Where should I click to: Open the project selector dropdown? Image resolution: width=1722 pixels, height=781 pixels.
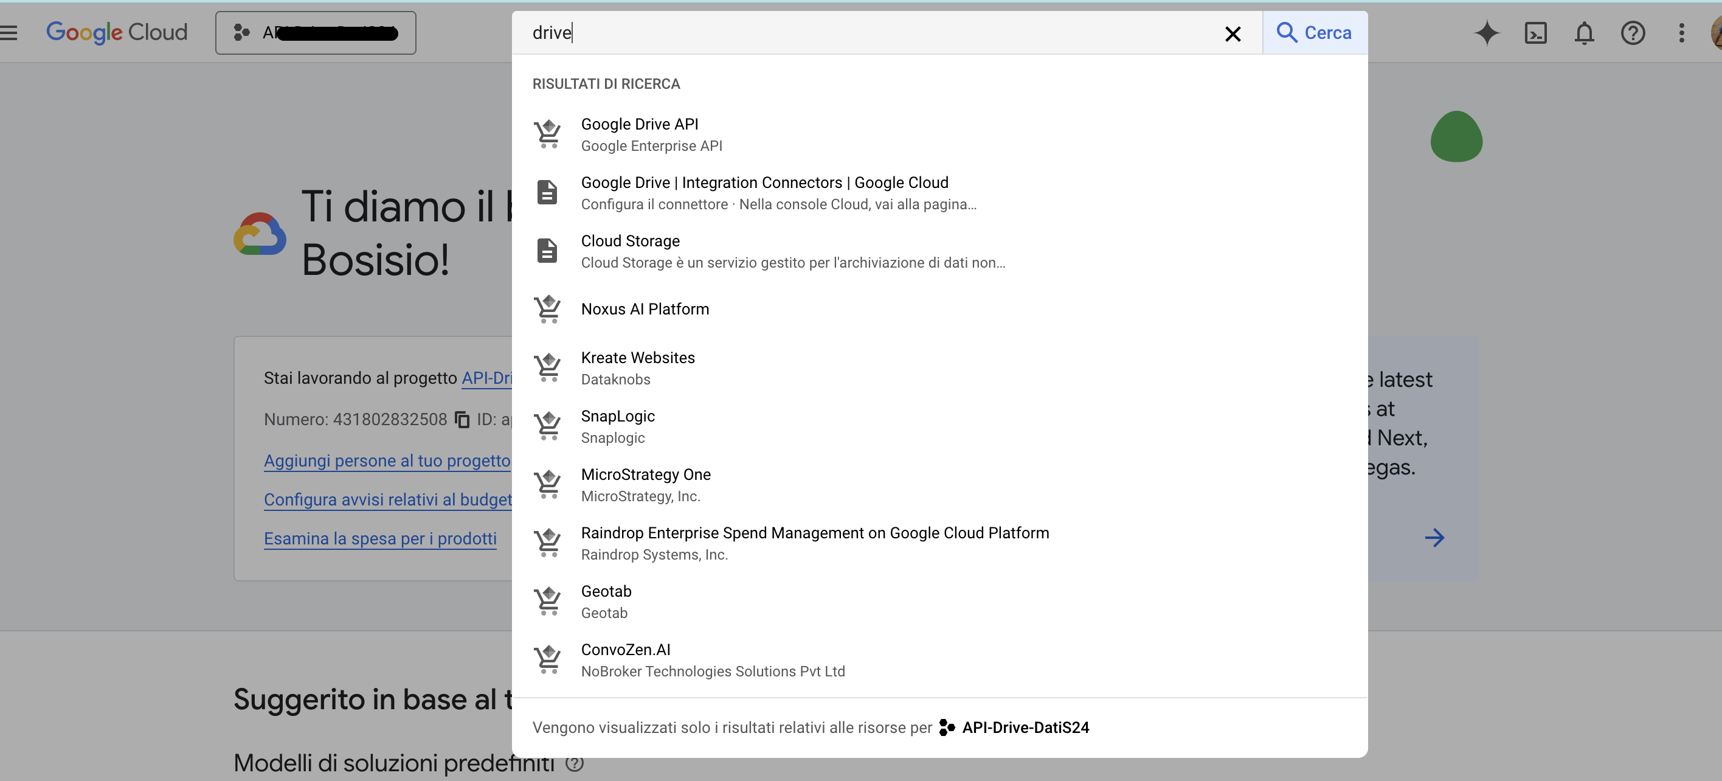316,32
